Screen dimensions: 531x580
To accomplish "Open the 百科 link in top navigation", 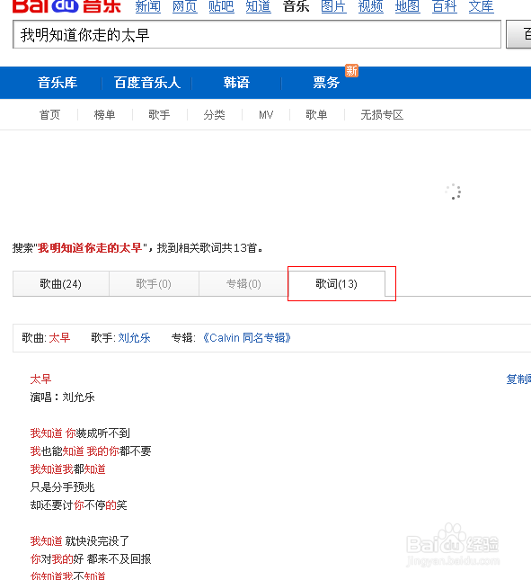I will [445, 6].
